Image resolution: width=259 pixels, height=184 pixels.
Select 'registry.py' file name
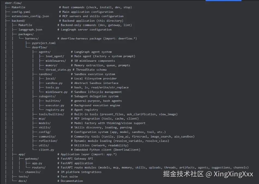55,110
